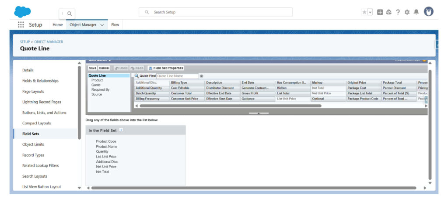Click the Search Setup field

coord(215,12)
